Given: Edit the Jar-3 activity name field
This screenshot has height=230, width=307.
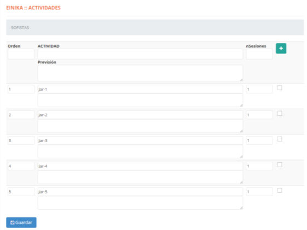Looking at the screenshot, I should pyautogui.click(x=140, y=140).
